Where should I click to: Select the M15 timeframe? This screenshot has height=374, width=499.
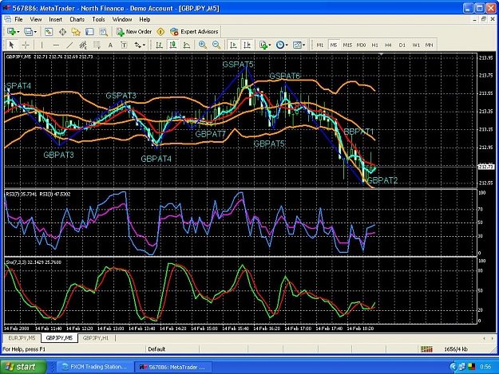tap(347, 45)
